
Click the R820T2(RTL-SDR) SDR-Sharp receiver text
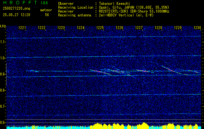point(134,11)
